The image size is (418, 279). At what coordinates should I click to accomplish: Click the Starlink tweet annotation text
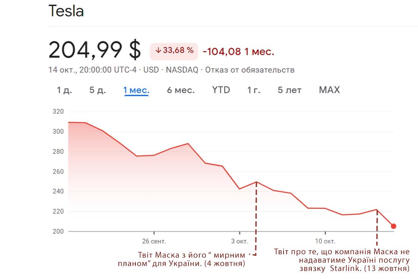click(341, 260)
